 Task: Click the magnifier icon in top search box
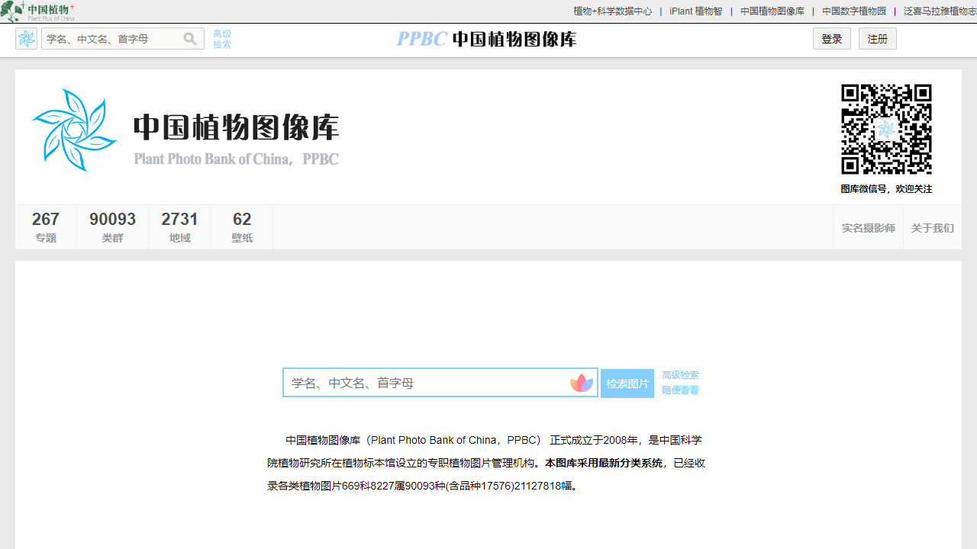click(190, 39)
